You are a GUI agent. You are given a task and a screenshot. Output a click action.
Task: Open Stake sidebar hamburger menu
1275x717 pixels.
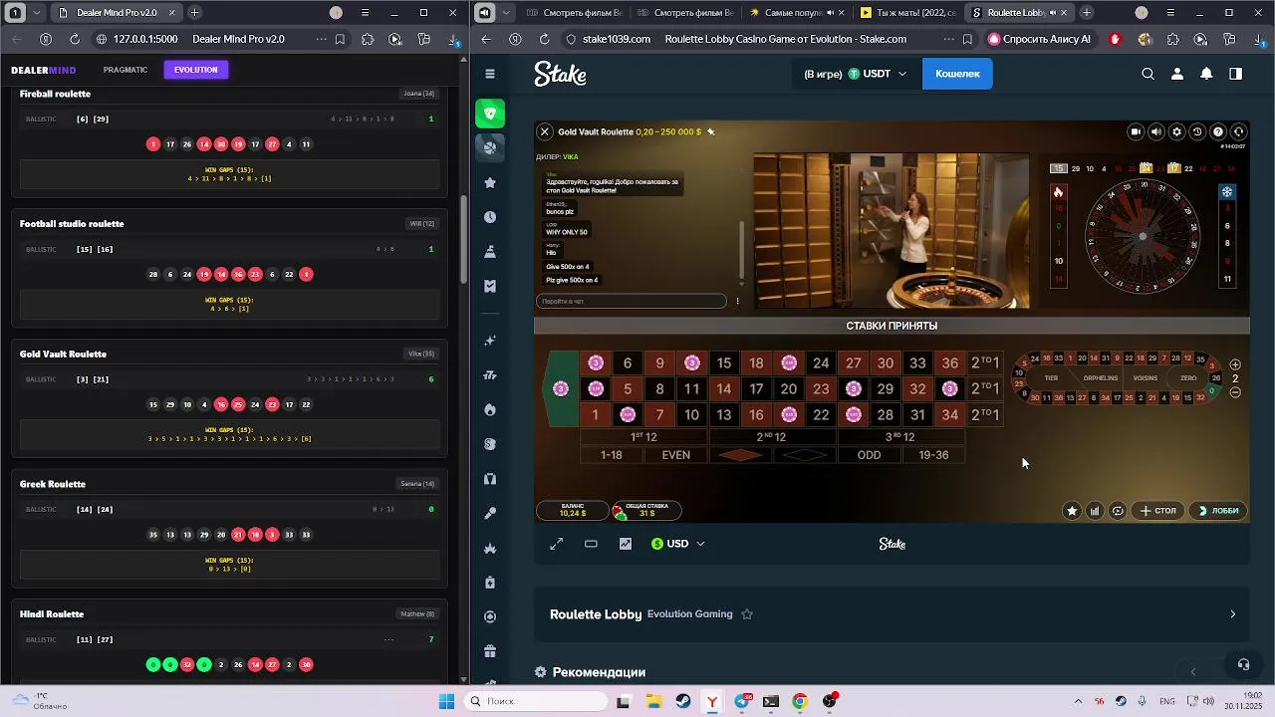489,74
